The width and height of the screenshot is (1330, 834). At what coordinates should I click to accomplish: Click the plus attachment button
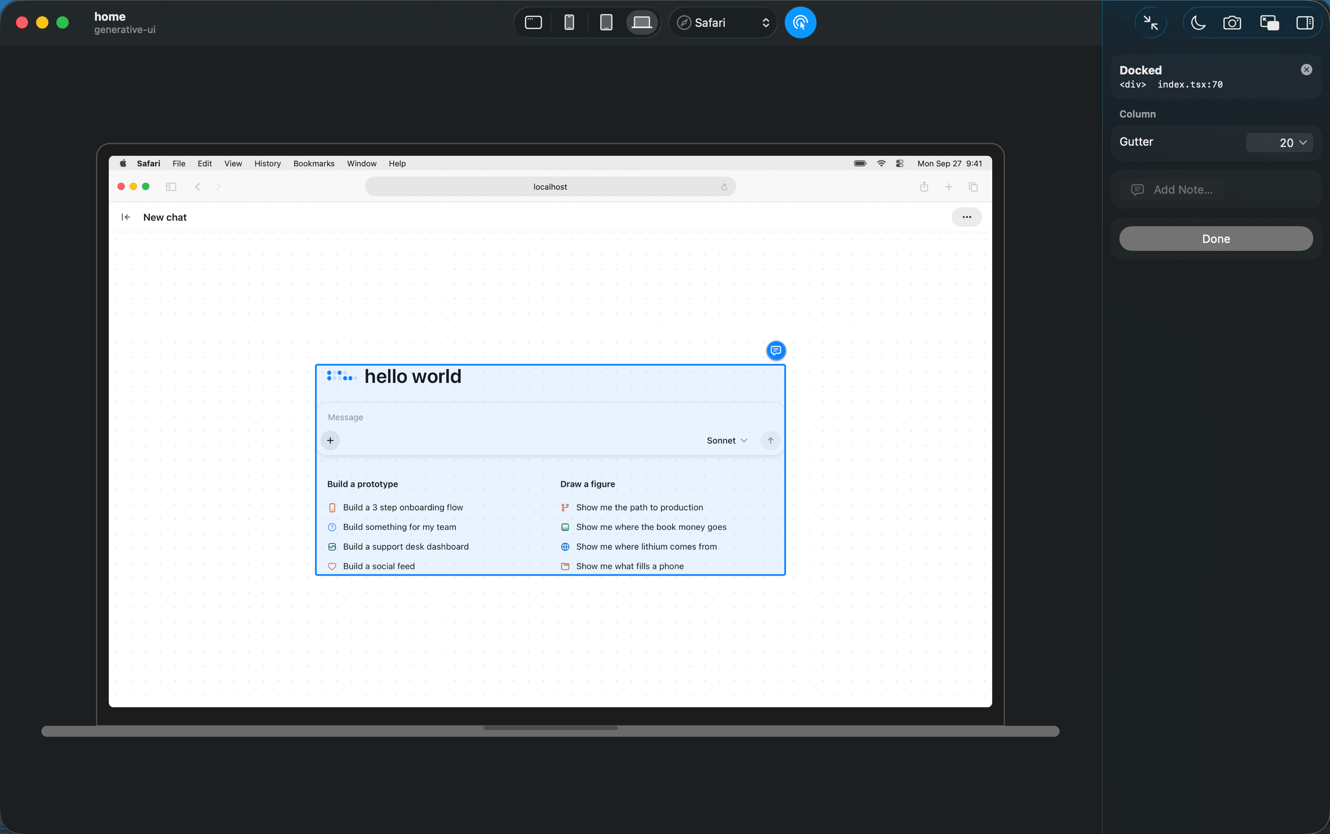click(x=330, y=441)
